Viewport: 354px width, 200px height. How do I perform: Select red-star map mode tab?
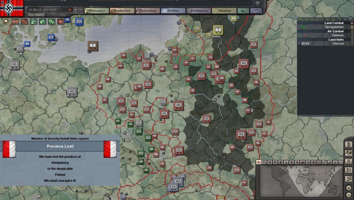[x=313, y=162]
